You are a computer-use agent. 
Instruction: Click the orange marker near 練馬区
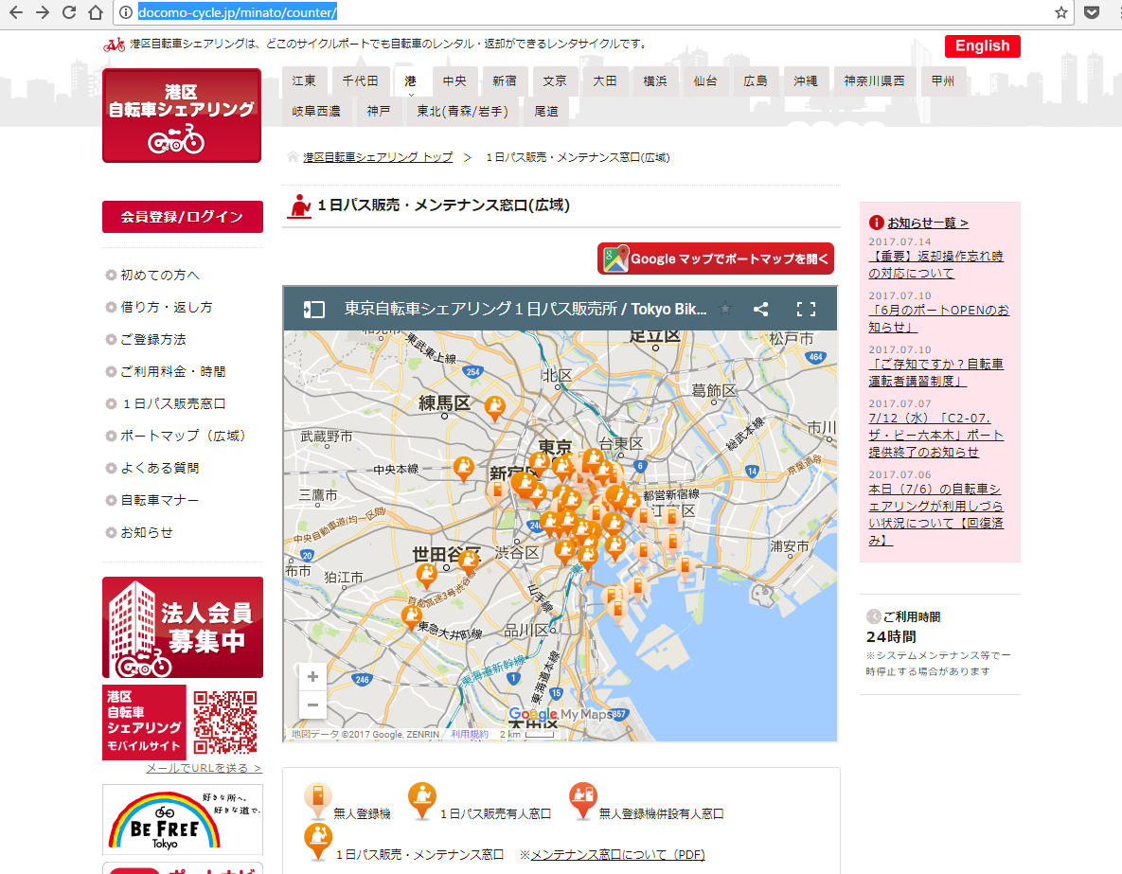(x=494, y=408)
